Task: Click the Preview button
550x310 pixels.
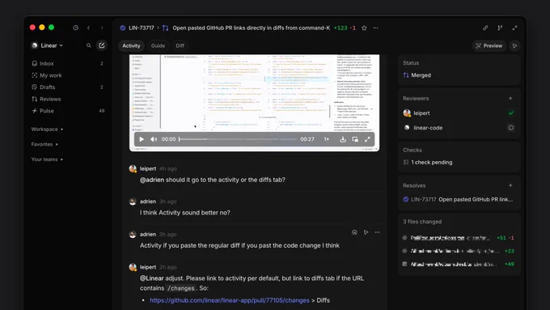Action: click(489, 45)
